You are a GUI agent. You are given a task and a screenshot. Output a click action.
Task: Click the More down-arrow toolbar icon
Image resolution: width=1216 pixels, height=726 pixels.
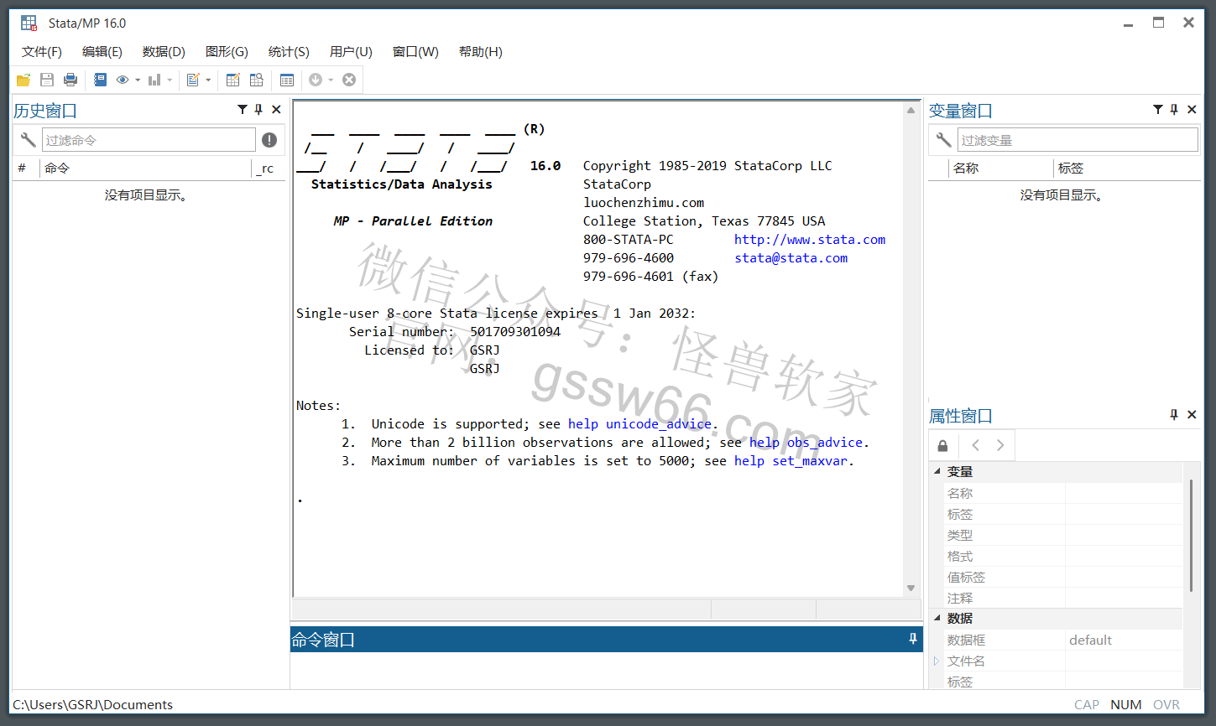tap(316, 80)
